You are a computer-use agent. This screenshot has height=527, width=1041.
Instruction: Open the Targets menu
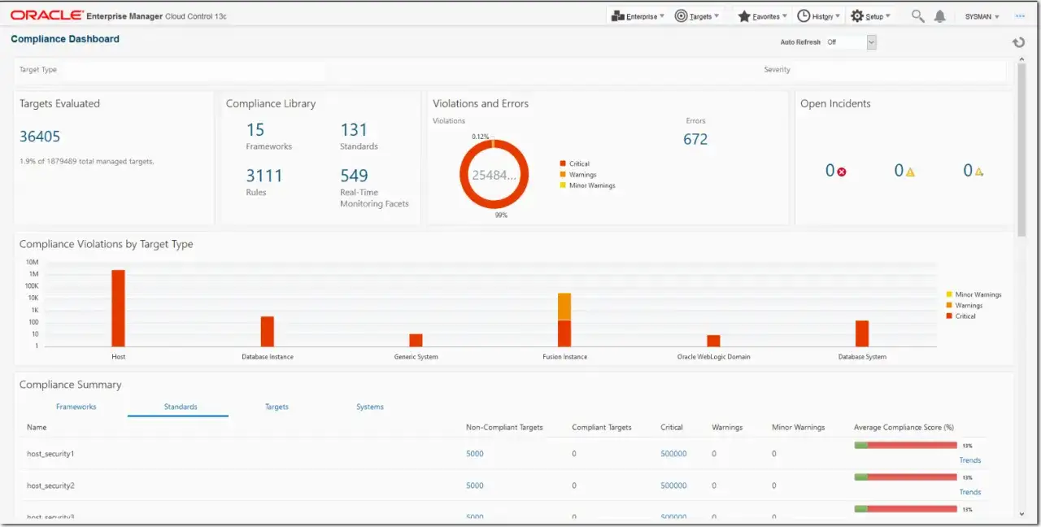click(x=696, y=16)
